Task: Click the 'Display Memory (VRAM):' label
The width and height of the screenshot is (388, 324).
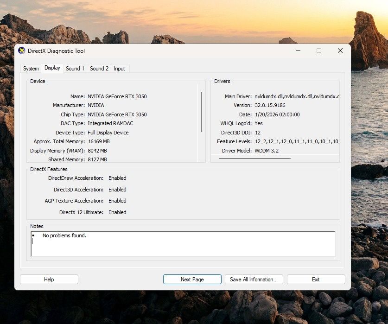Action: [57, 151]
